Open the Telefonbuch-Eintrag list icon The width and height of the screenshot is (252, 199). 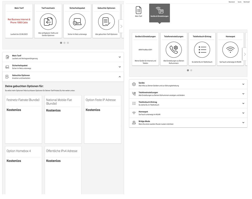[202, 50]
